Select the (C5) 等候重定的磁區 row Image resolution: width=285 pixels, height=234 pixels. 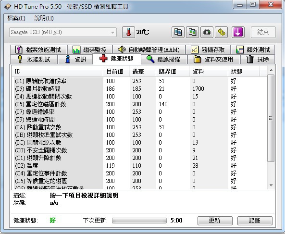(140, 181)
